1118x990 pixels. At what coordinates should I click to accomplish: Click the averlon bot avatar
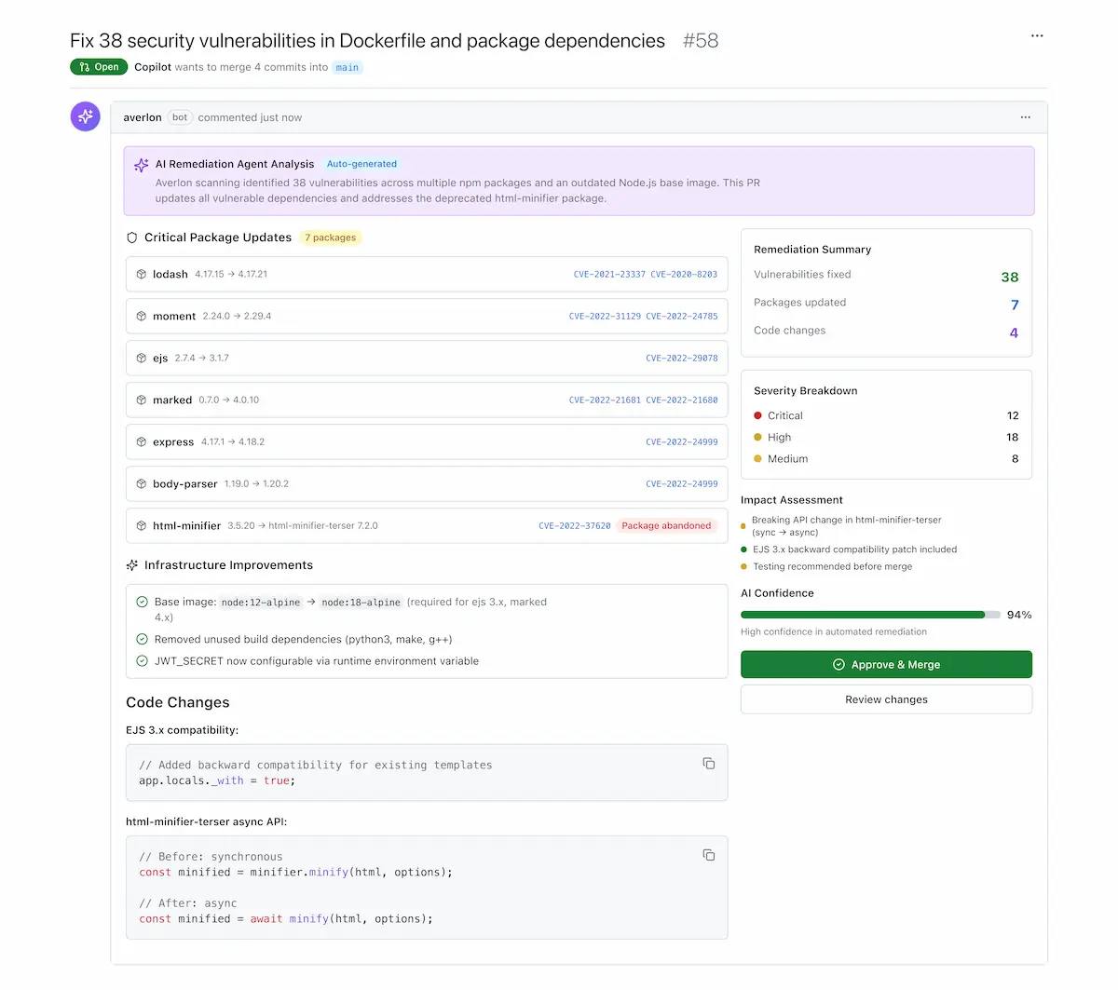tap(85, 116)
